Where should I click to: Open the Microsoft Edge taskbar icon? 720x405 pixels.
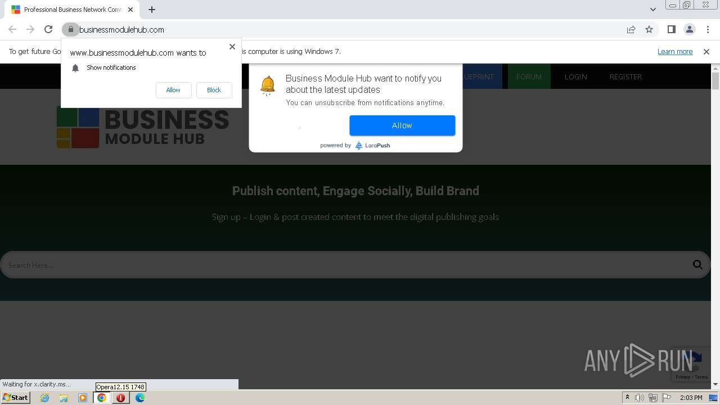[139, 398]
